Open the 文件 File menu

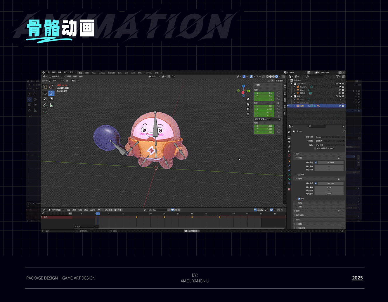click(48, 72)
